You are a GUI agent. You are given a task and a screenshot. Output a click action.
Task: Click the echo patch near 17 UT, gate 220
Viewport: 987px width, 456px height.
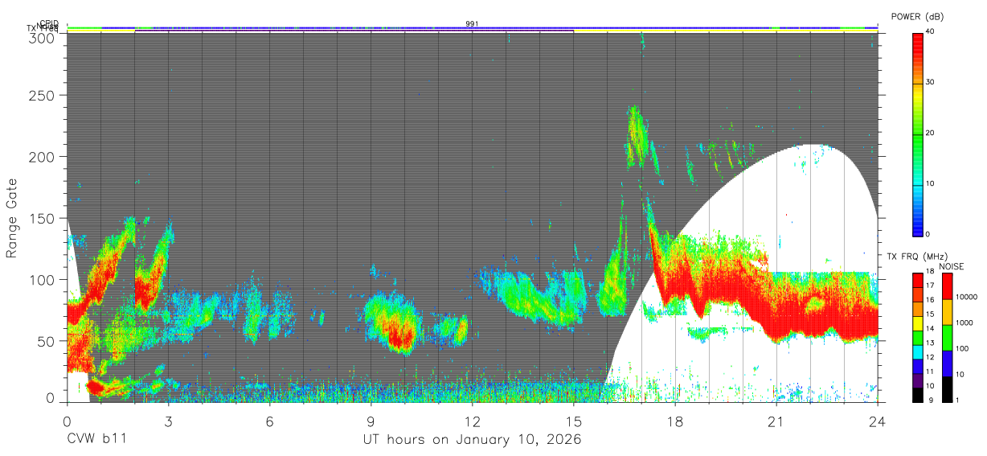coord(637,137)
